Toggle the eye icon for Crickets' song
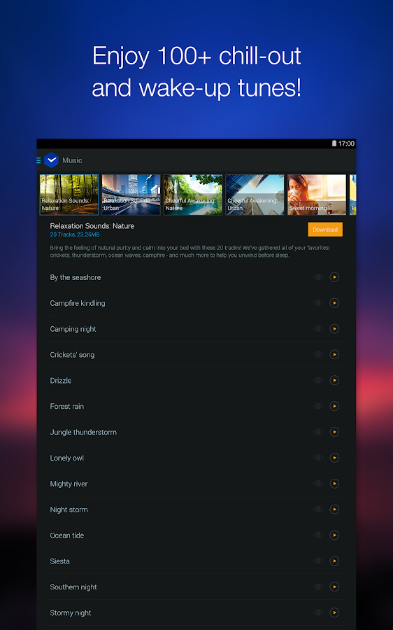 click(x=318, y=354)
